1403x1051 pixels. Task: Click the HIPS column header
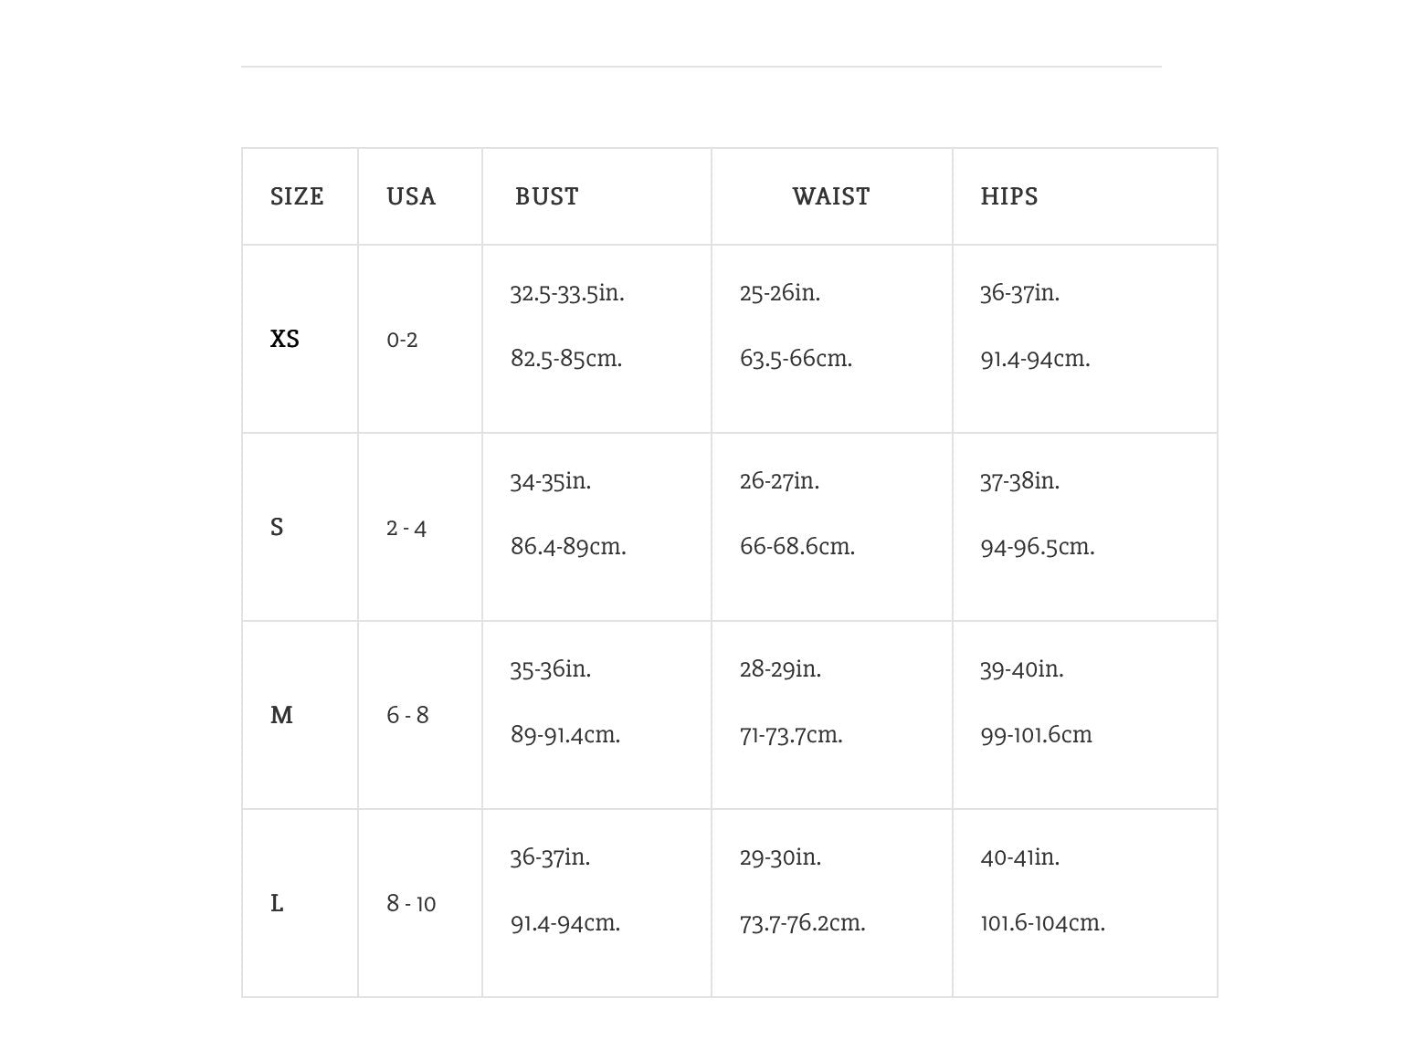click(1008, 196)
